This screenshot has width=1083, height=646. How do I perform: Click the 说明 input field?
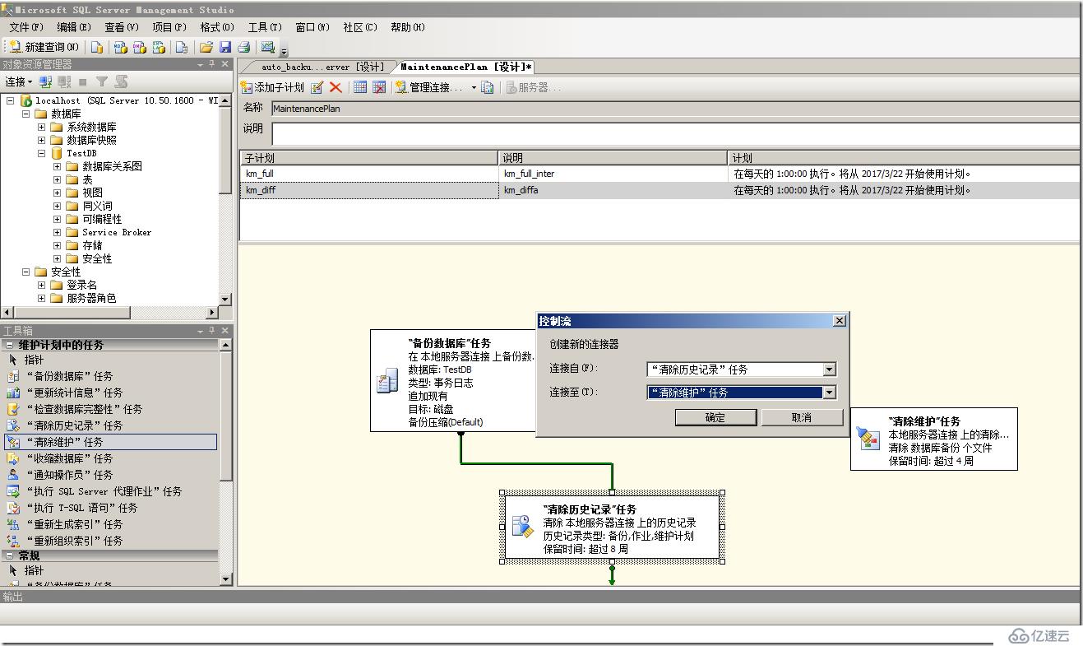(x=675, y=134)
